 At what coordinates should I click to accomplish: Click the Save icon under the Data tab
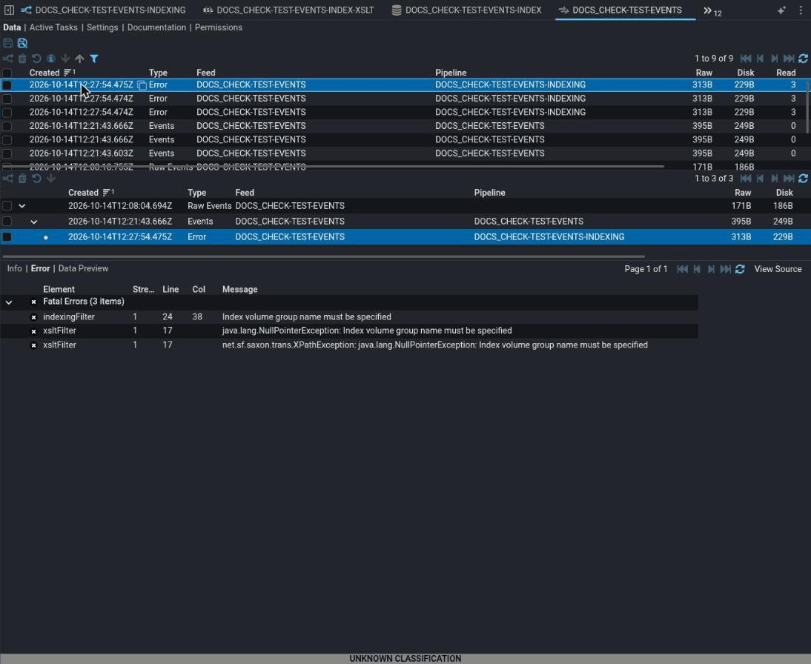tap(7, 43)
